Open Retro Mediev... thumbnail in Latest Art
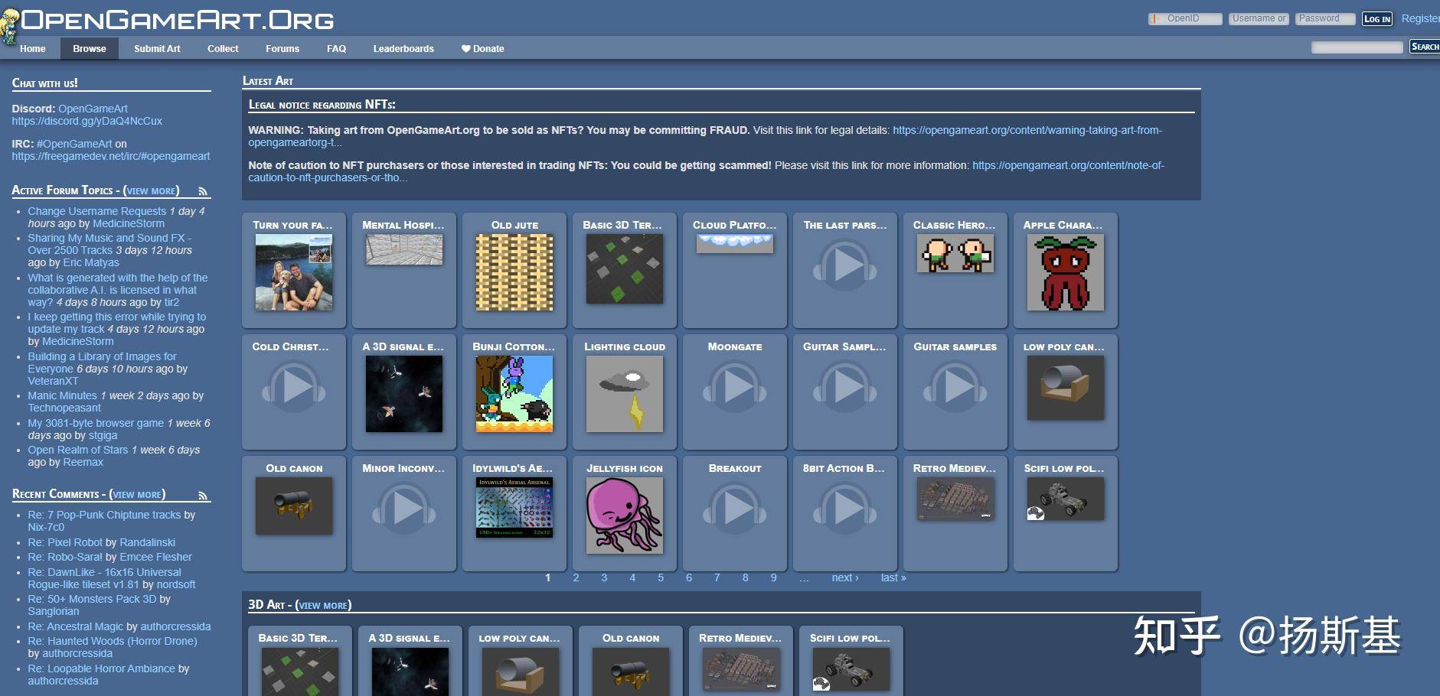The height and width of the screenshot is (696, 1440). (955, 499)
